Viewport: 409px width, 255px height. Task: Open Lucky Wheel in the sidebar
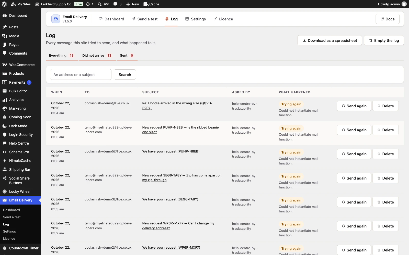click(x=20, y=192)
